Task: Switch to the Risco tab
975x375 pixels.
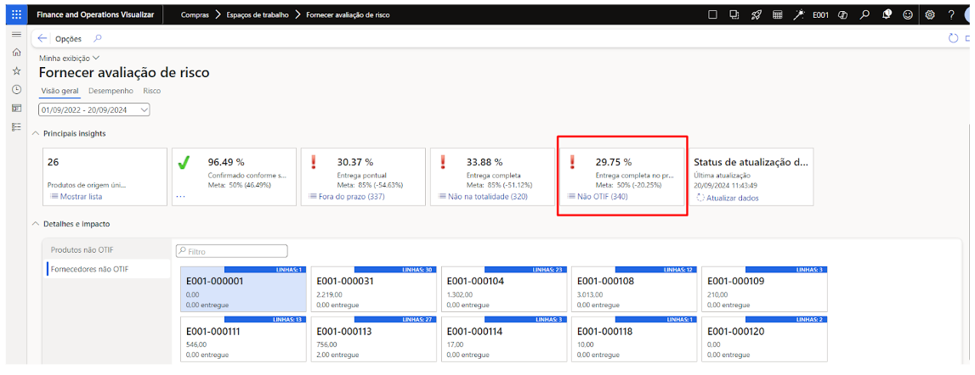Action: coord(151,91)
